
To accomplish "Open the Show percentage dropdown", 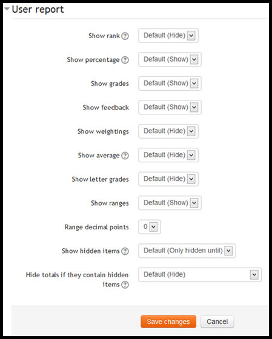I will 170,59.
